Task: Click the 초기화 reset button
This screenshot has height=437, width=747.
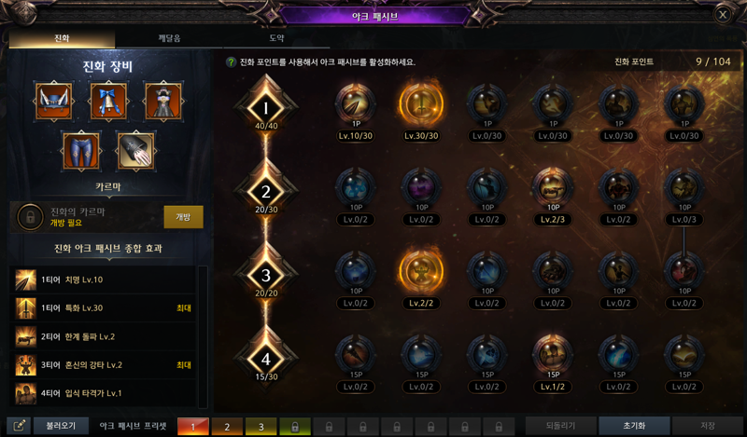Action: pos(634,426)
